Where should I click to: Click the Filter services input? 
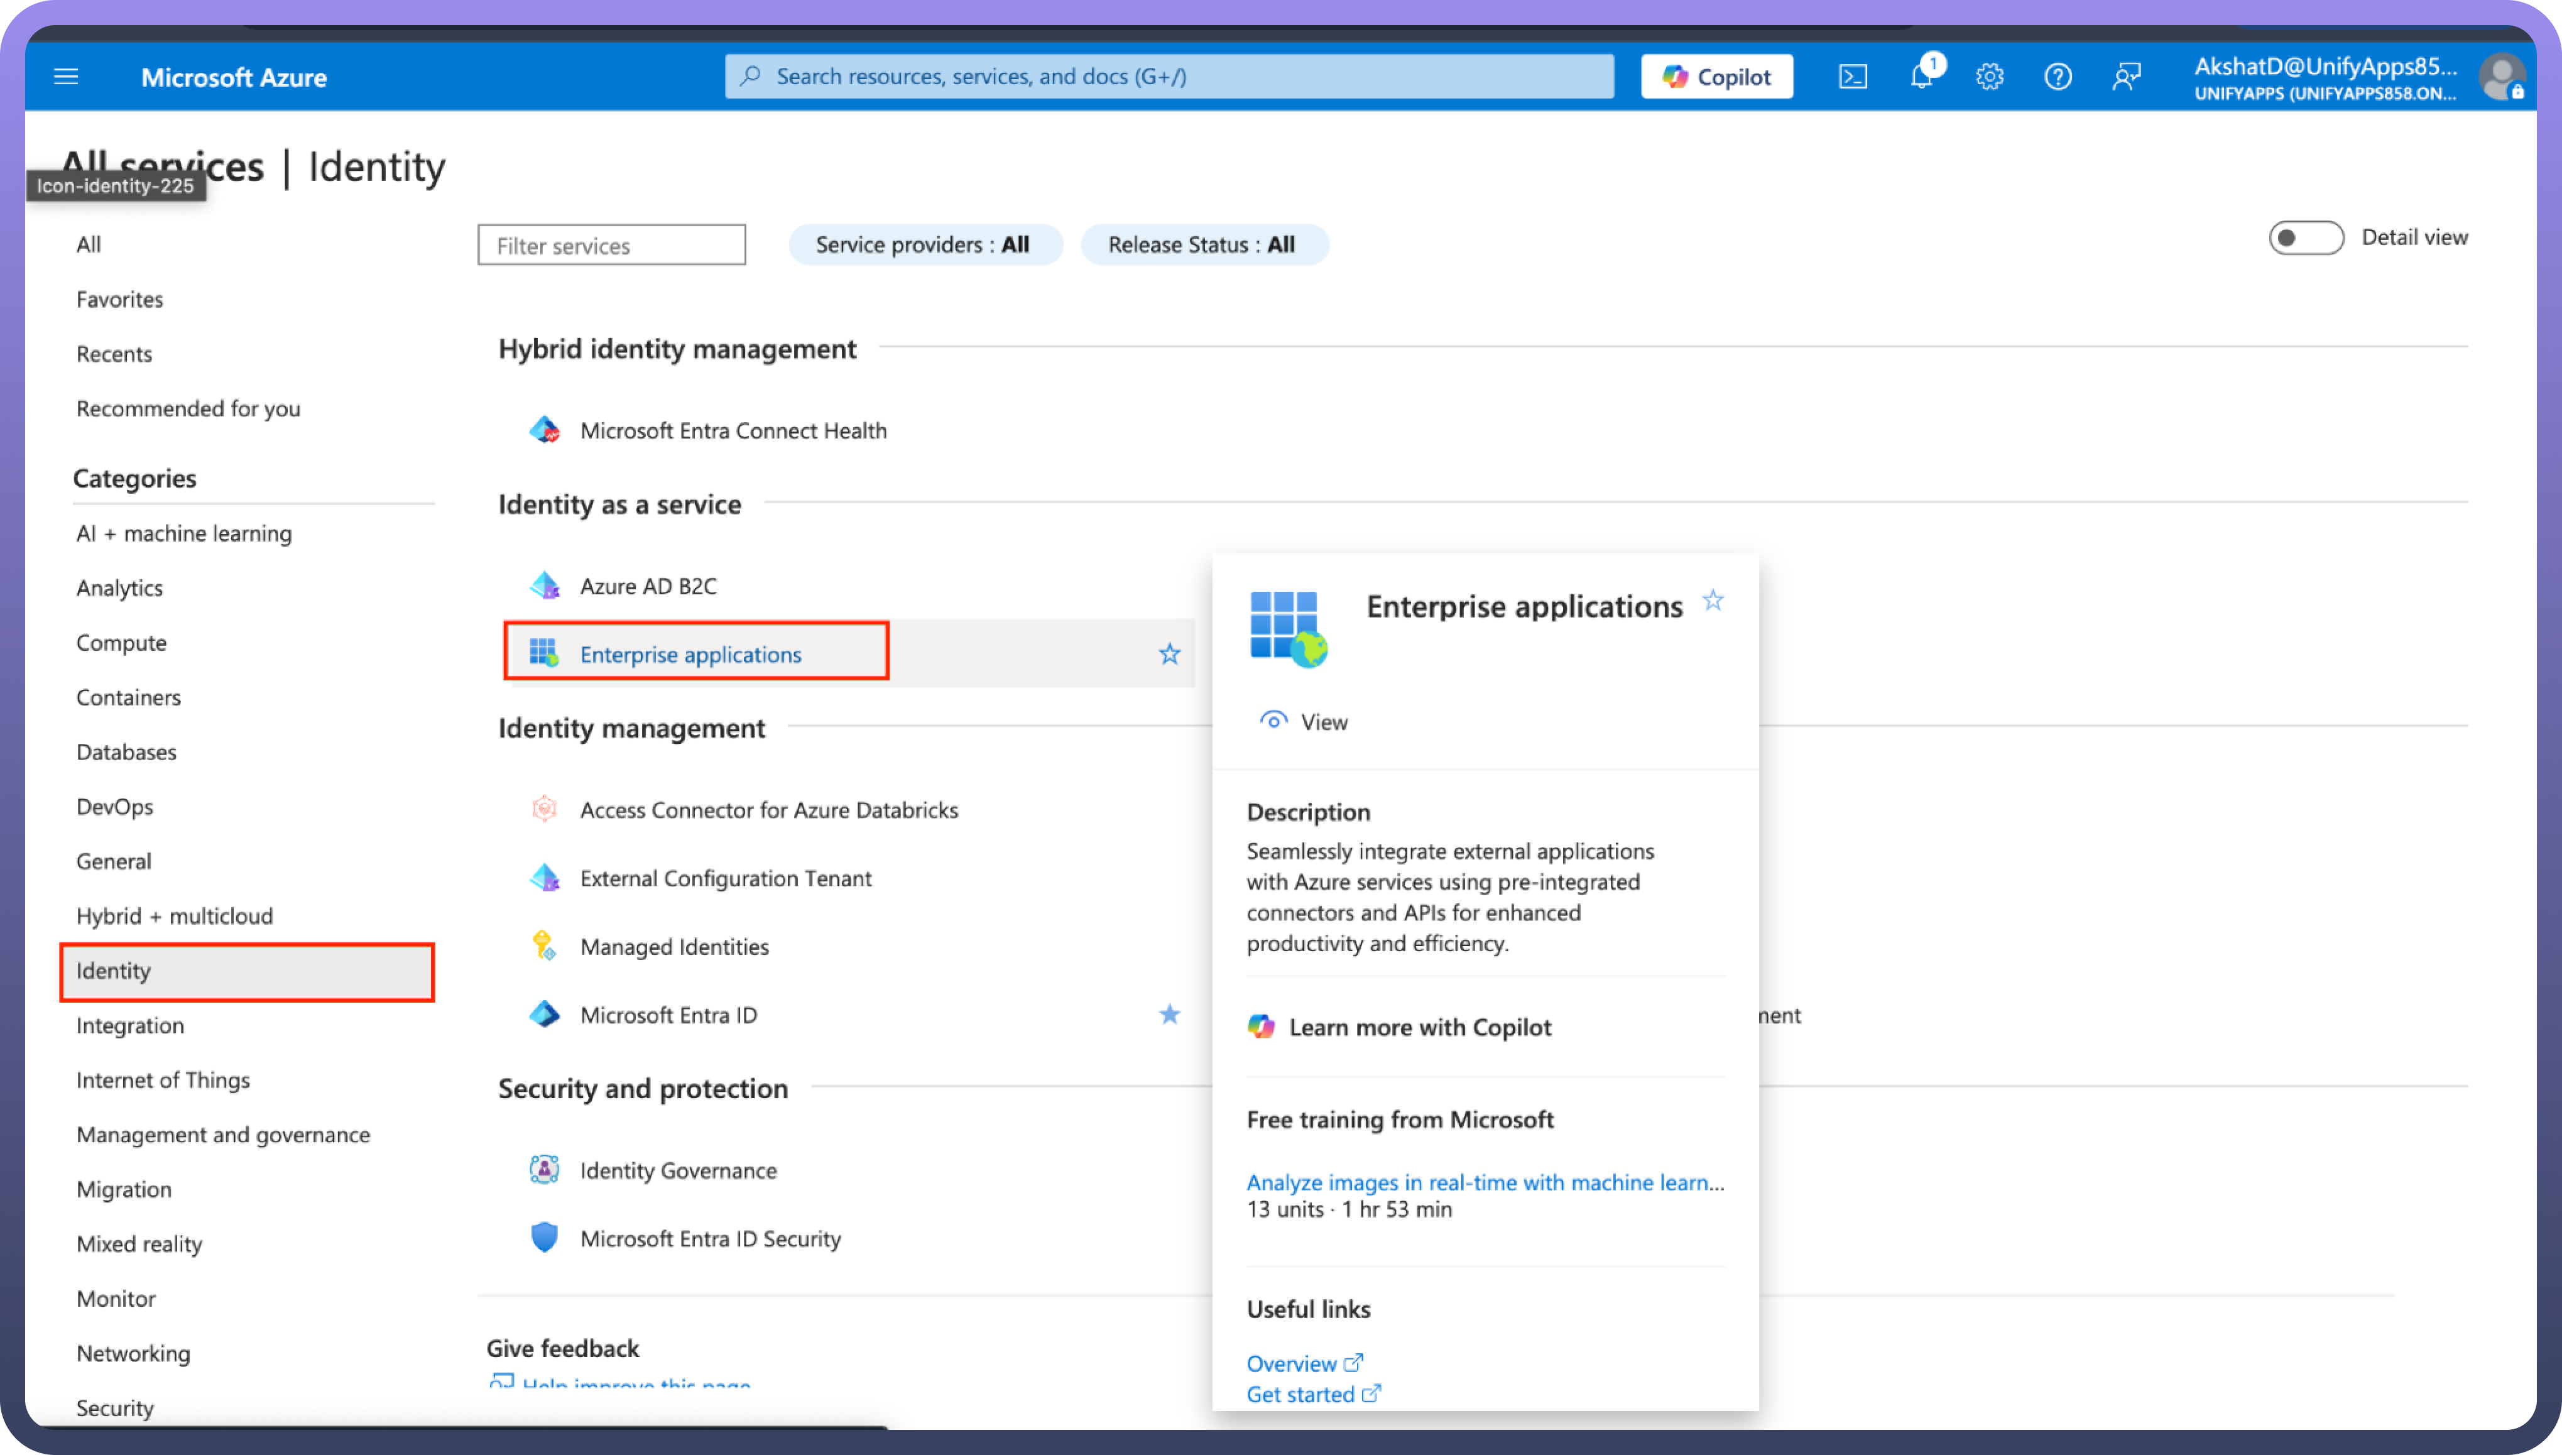click(x=611, y=245)
